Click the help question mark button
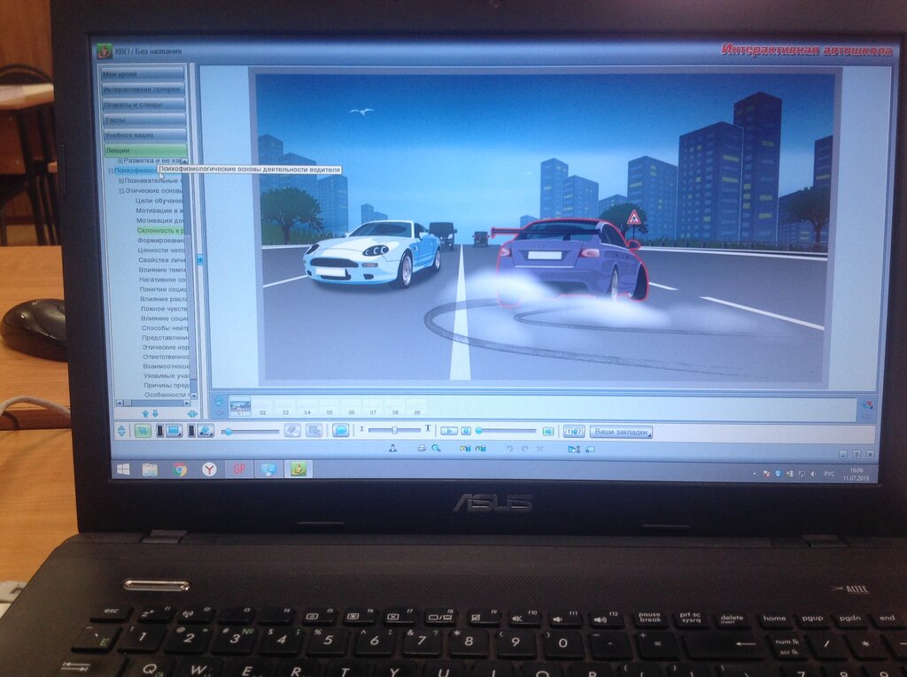The image size is (907, 677). pyautogui.click(x=857, y=454)
